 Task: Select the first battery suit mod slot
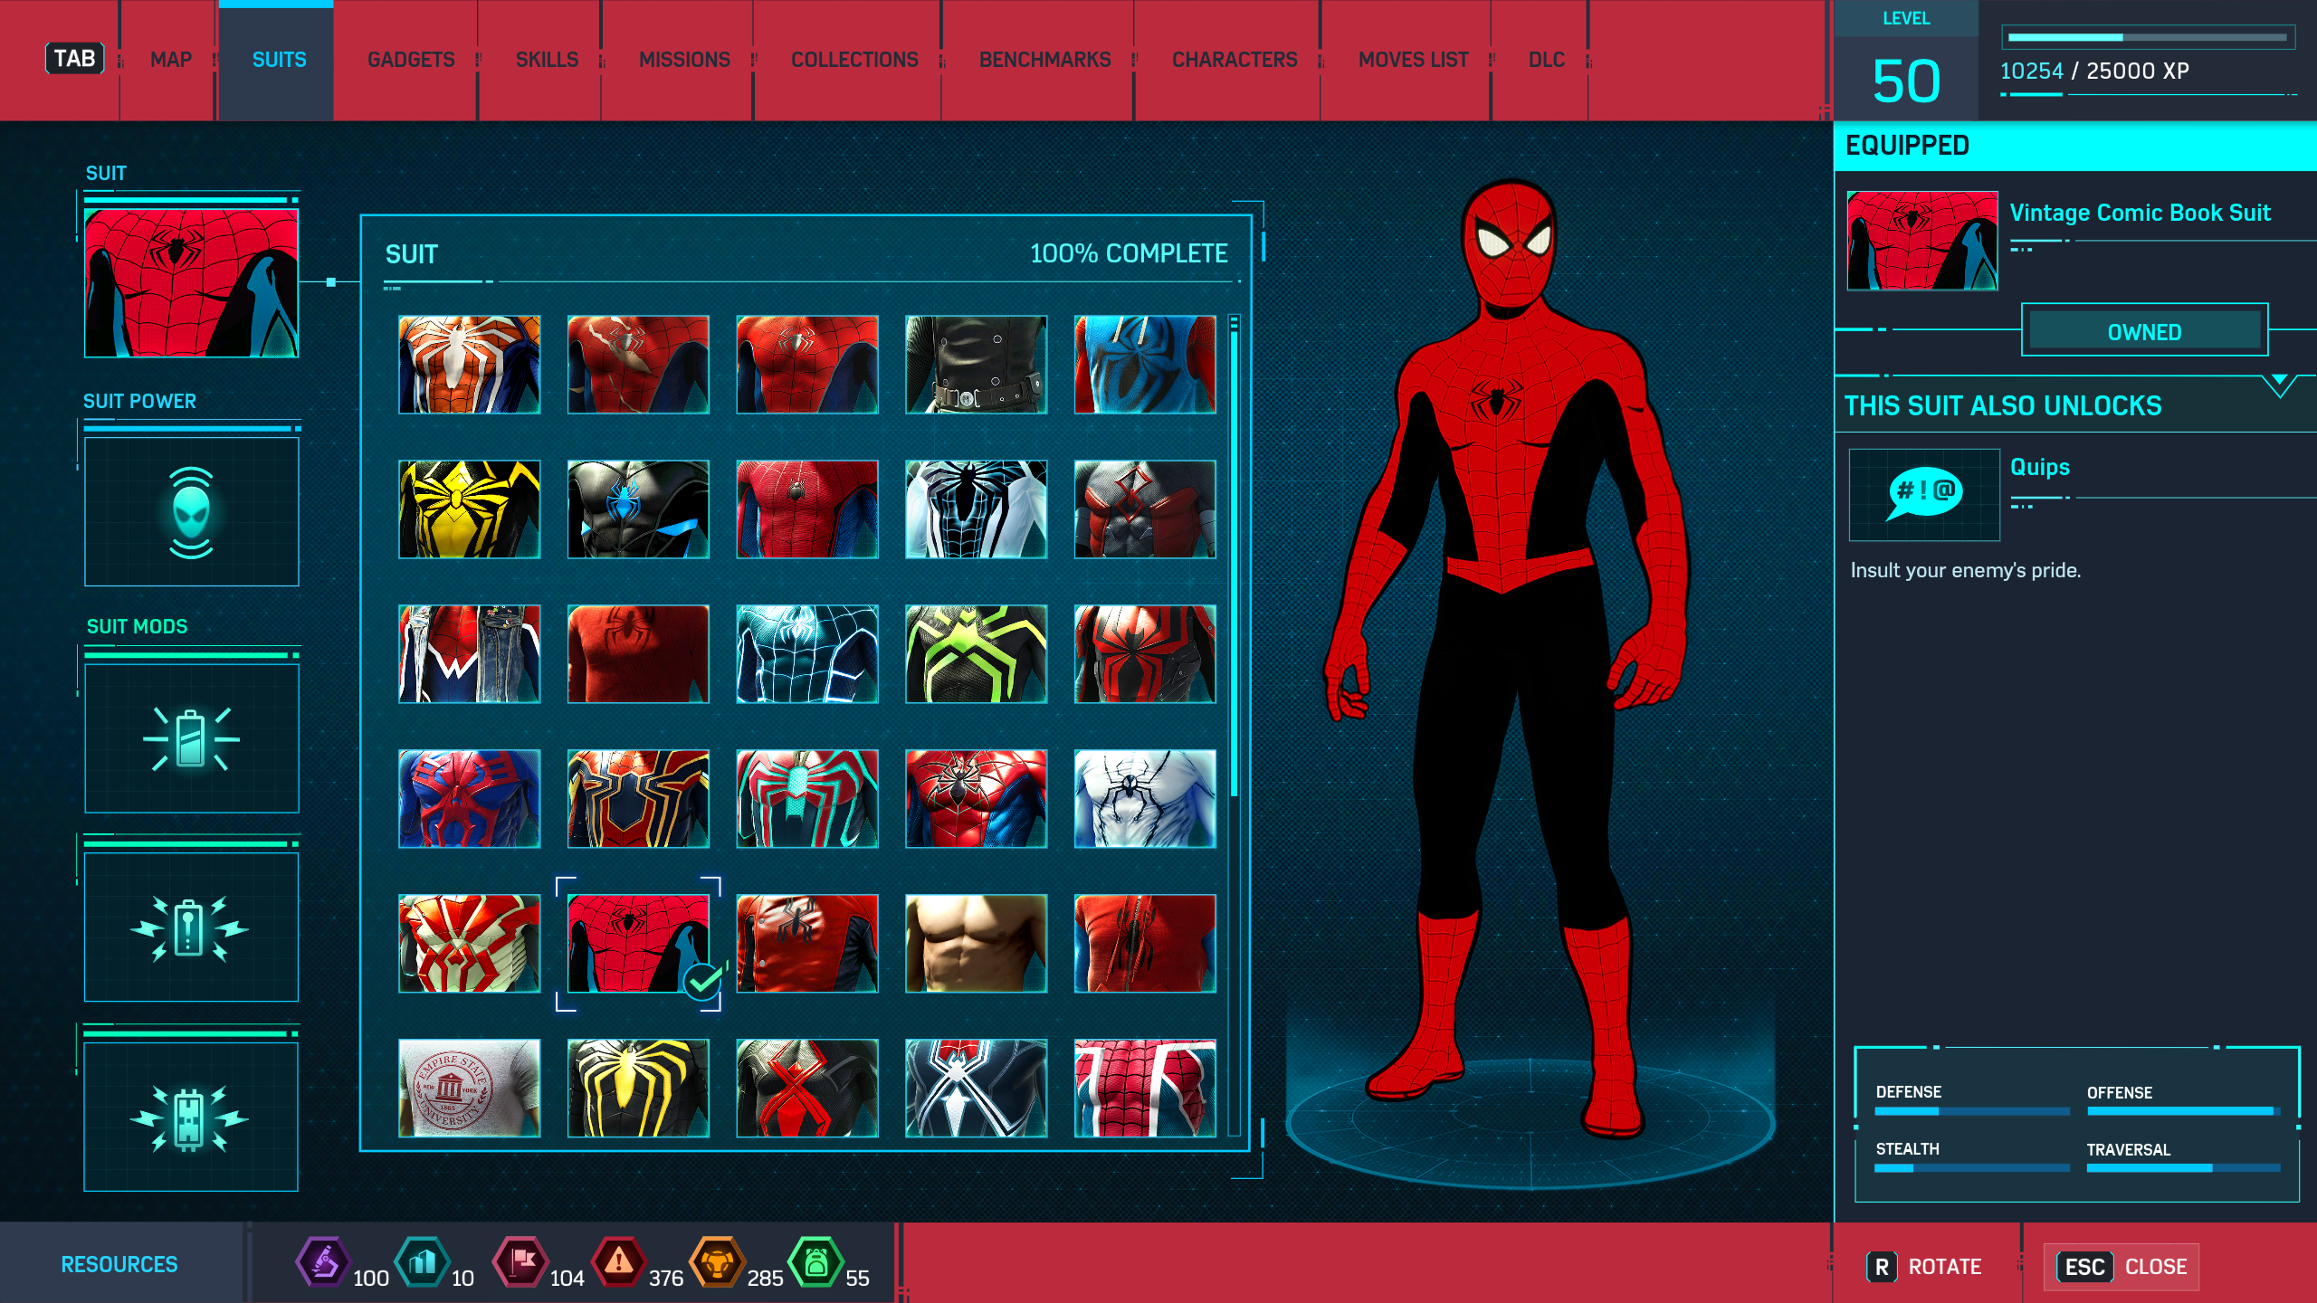[191, 739]
